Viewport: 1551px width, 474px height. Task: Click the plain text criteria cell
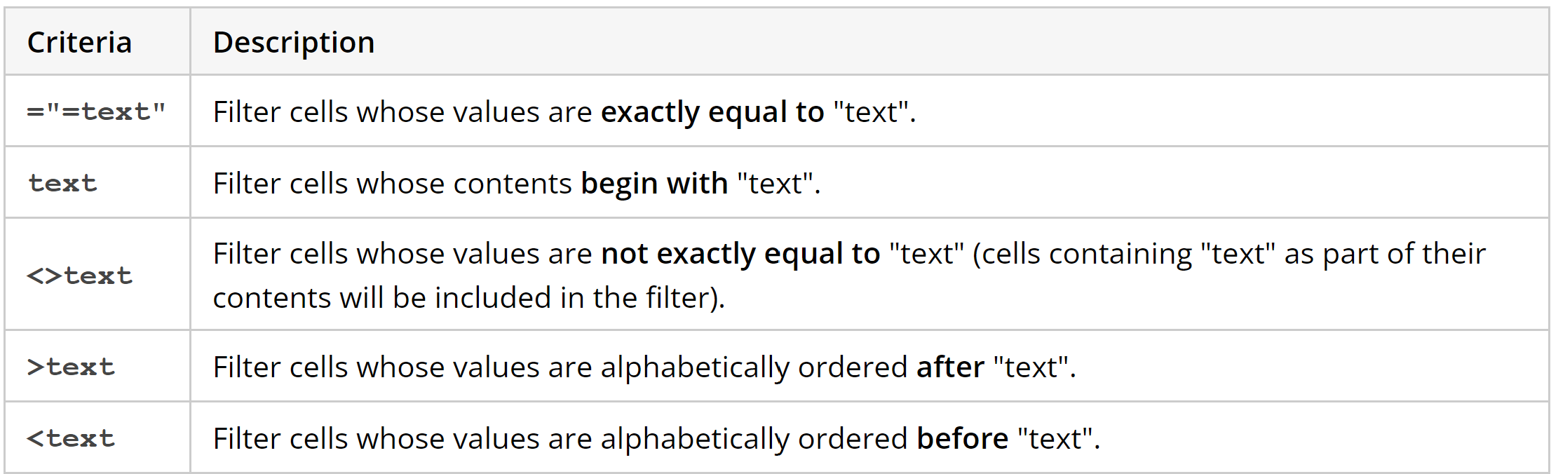pyautogui.click(x=62, y=184)
